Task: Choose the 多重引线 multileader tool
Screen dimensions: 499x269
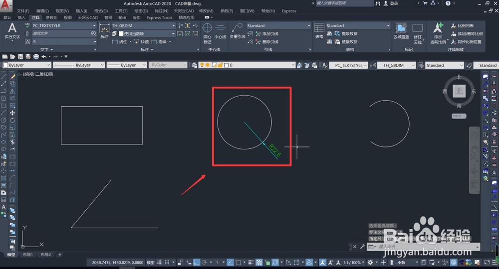Action: pos(238,31)
